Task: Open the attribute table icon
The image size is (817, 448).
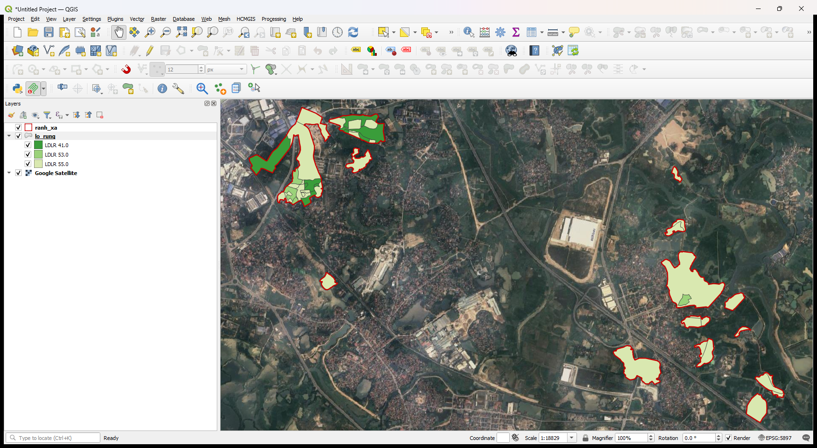Action: tap(532, 32)
